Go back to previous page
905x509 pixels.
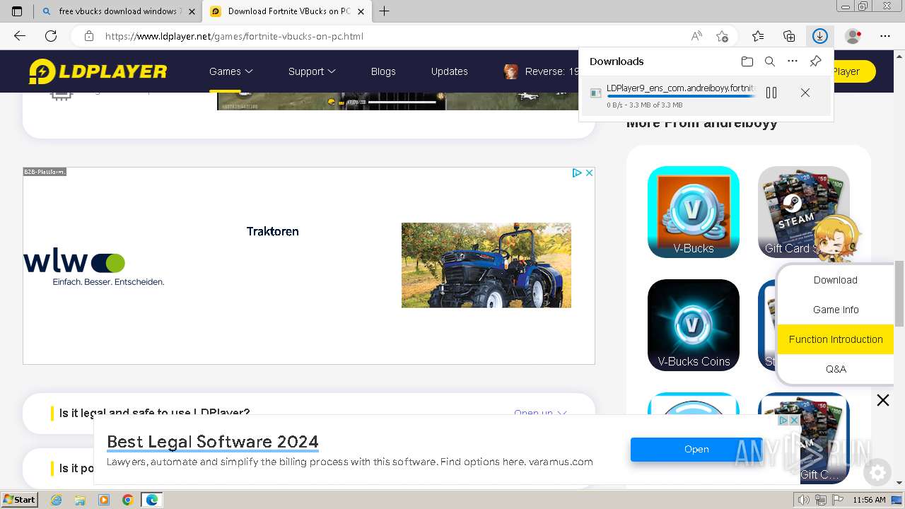[20, 36]
